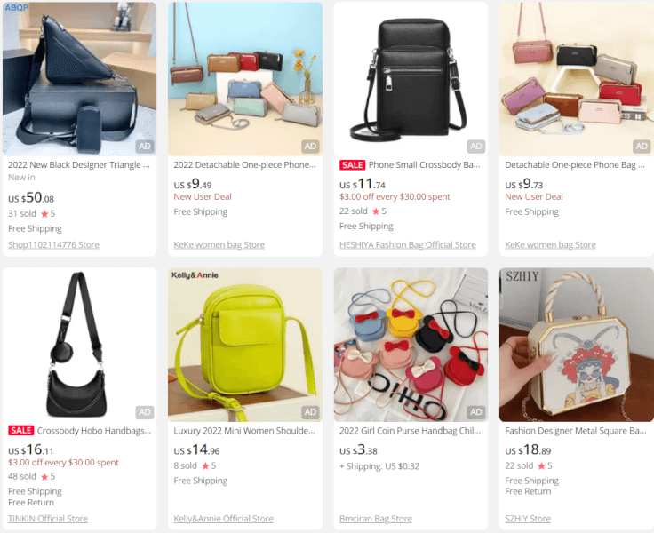Click star rating on Metal Square Bag
654x533 pixels.
coord(545,465)
